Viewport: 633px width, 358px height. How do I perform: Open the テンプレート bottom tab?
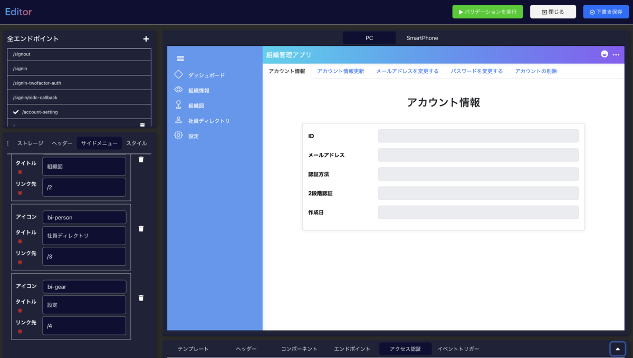point(193,349)
